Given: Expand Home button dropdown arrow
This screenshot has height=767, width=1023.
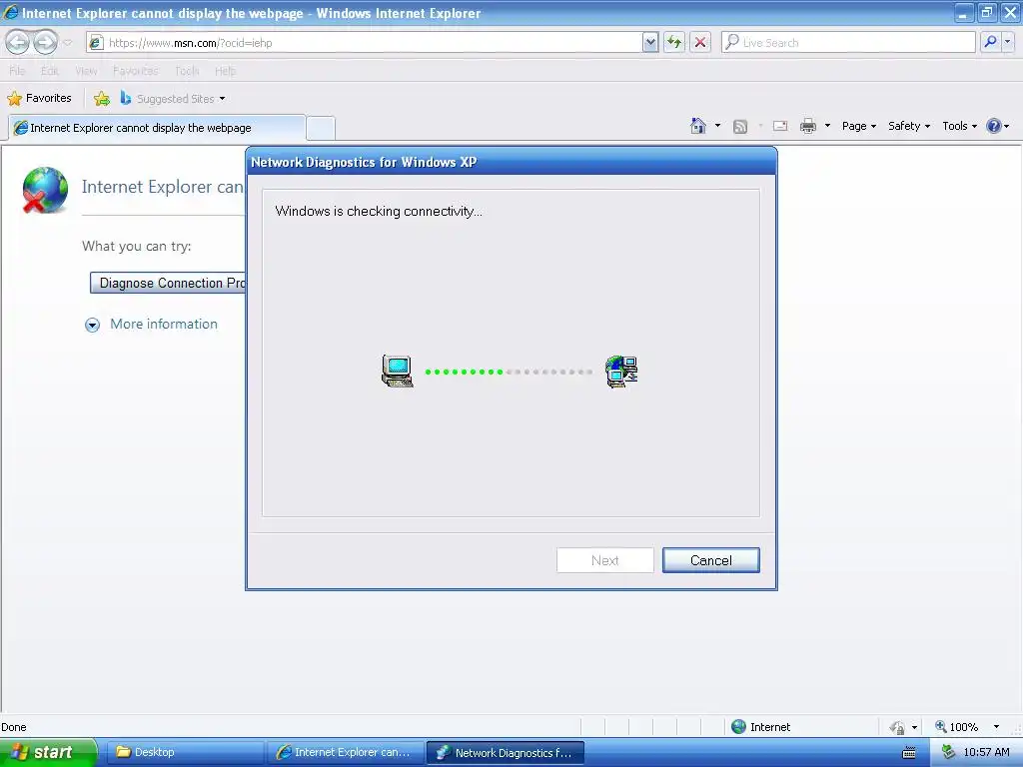Looking at the screenshot, I should (717, 125).
